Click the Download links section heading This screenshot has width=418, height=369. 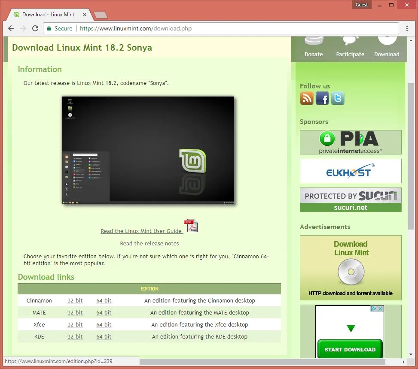(46, 277)
